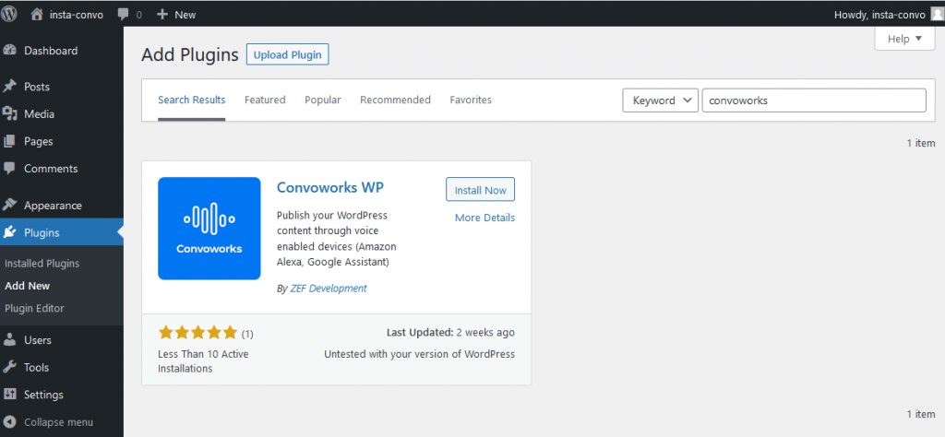This screenshot has width=945, height=437.
Task: Open the insta-convo home icon
Action: [x=38, y=15]
